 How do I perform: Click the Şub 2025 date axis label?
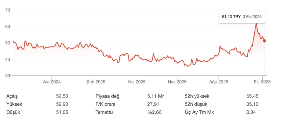coord(96,82)
